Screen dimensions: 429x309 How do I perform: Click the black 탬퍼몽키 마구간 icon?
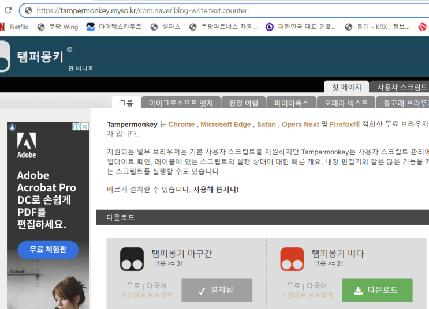[x=132, y=259]
